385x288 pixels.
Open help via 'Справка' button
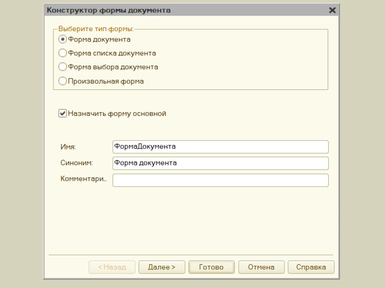[x=311, y=267]
